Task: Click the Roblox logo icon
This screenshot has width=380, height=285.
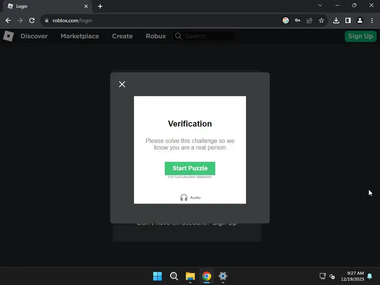Action: click(x=8, y=36)
